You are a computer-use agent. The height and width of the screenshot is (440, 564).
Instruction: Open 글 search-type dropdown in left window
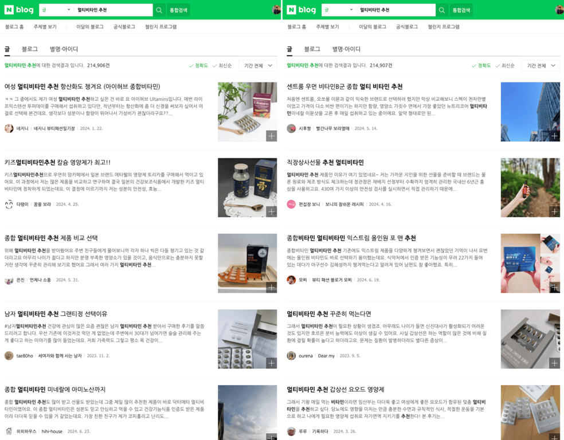click(x=56, y=10)
